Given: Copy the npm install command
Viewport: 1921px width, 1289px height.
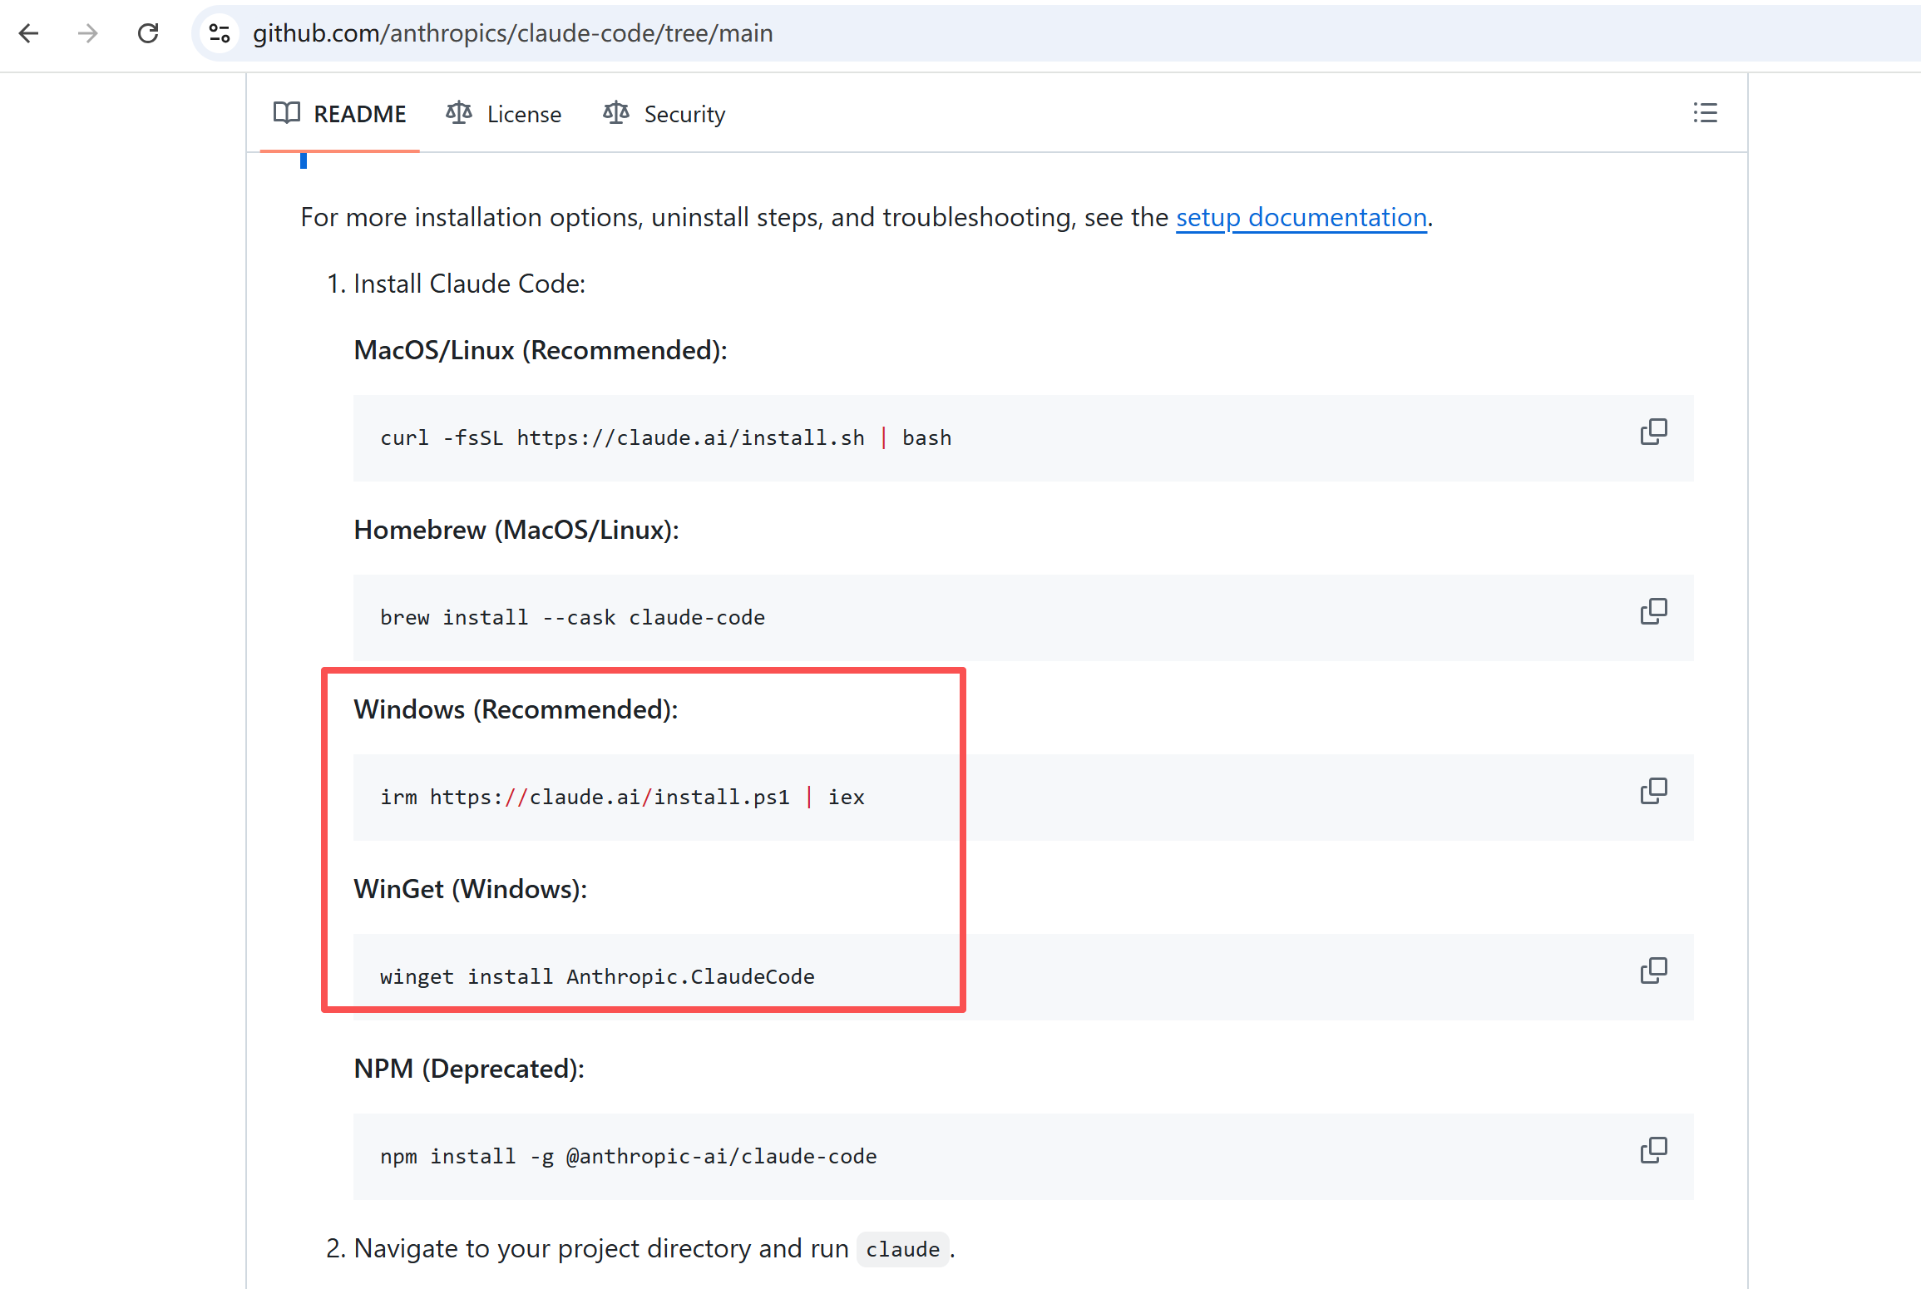Looking at the screenshot, I should 1653,1150.
